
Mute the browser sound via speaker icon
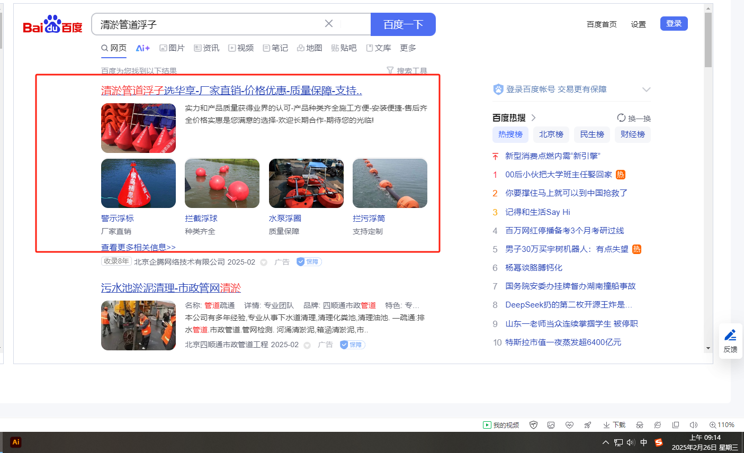694,425
